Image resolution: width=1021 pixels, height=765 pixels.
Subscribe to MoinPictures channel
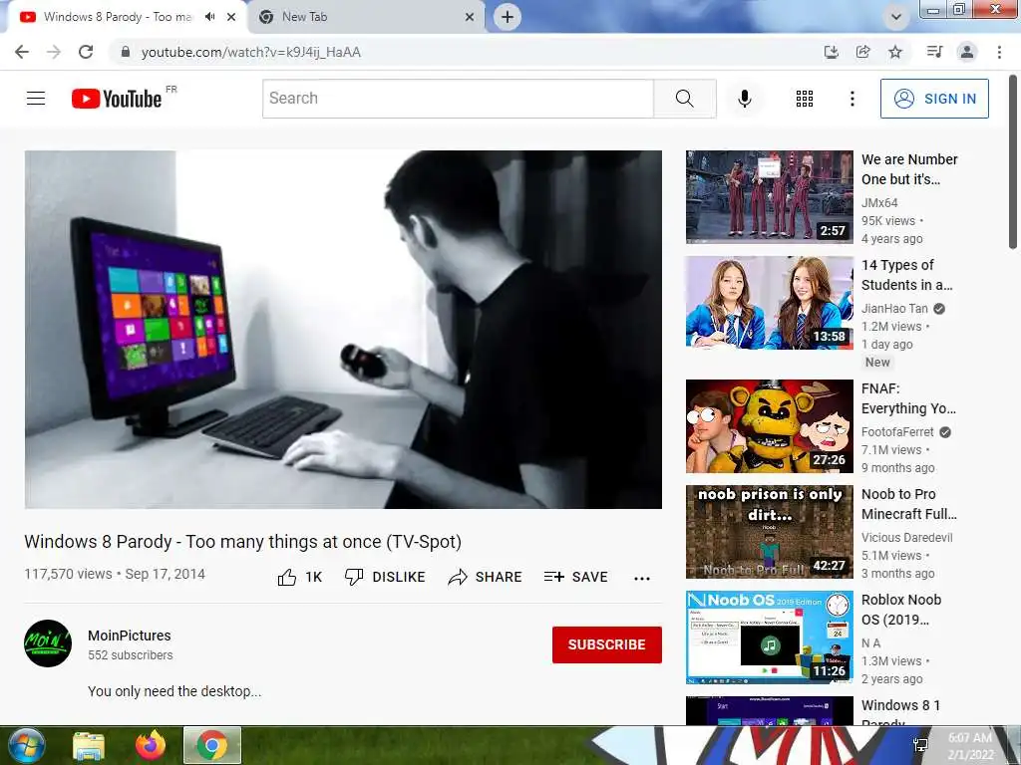607,644
